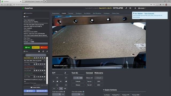The width and height of the screenshot is (171, 96).
Task: Collapse the Connection panel header
Action: [x=28, y=13]
